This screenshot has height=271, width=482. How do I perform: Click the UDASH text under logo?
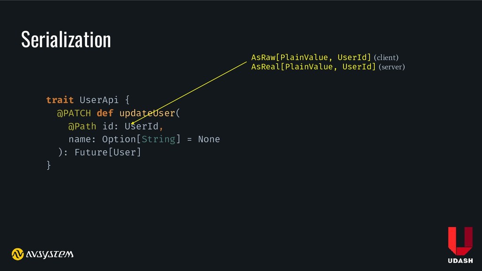[460, 262]
